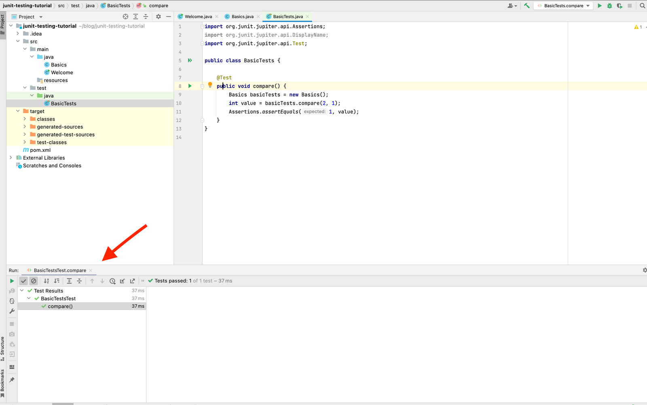647x405 pixels.
Task: Click the Rerun tests green play icon
Action: pyautogui.click(x=12, y=281)
